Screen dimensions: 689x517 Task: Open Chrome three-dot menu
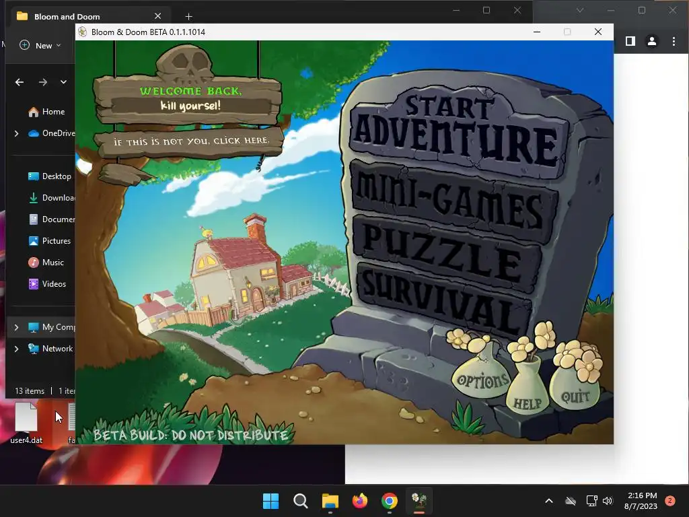674,41
